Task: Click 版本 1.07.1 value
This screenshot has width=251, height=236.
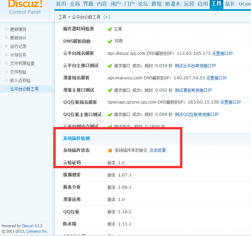Action: (120, 175)
